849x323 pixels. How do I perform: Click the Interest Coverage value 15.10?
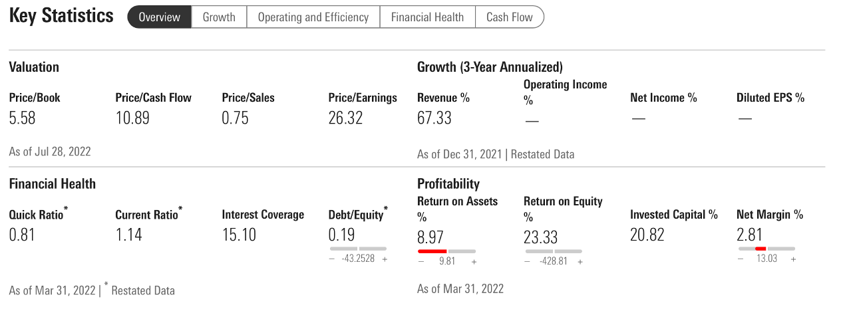239,235
